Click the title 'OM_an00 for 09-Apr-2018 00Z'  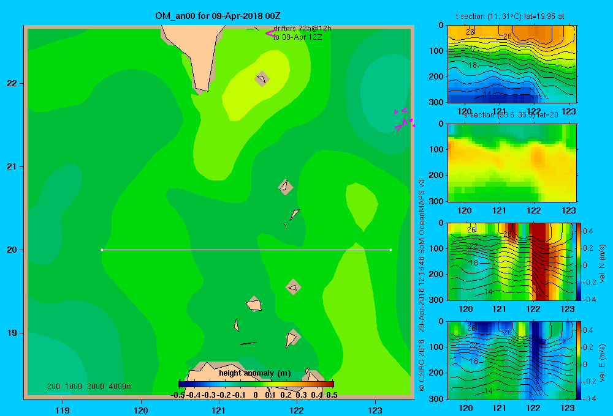pos(218,16)
